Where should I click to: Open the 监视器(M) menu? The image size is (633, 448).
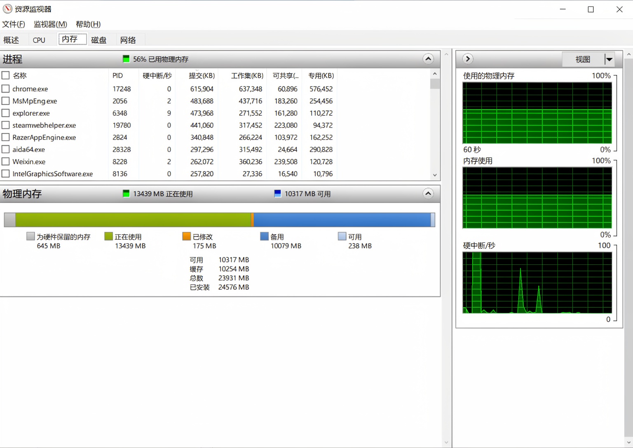pos(50,24)
